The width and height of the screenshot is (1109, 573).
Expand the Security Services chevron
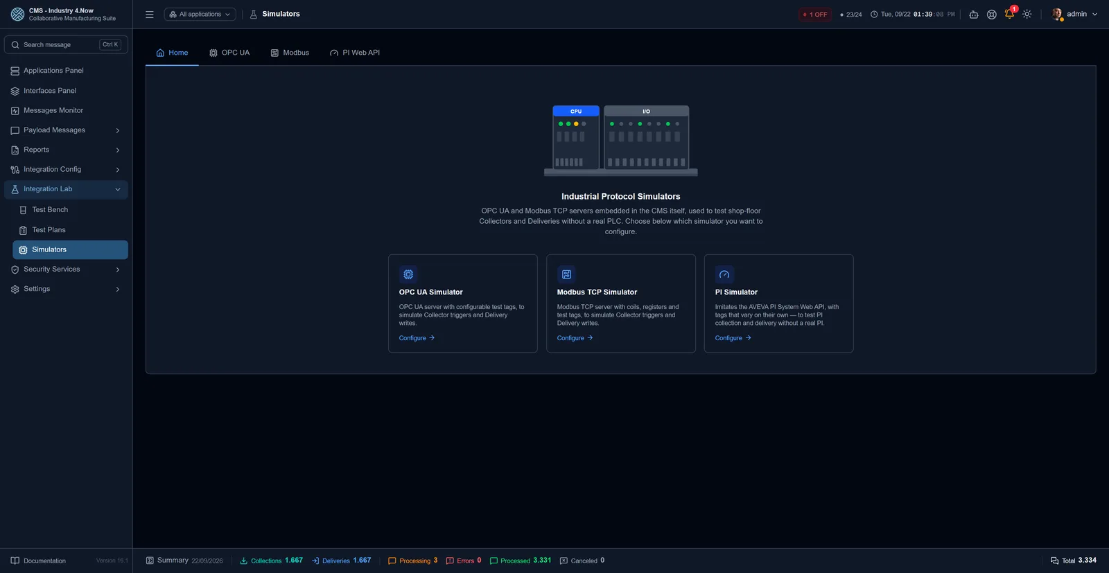[118, 270]
